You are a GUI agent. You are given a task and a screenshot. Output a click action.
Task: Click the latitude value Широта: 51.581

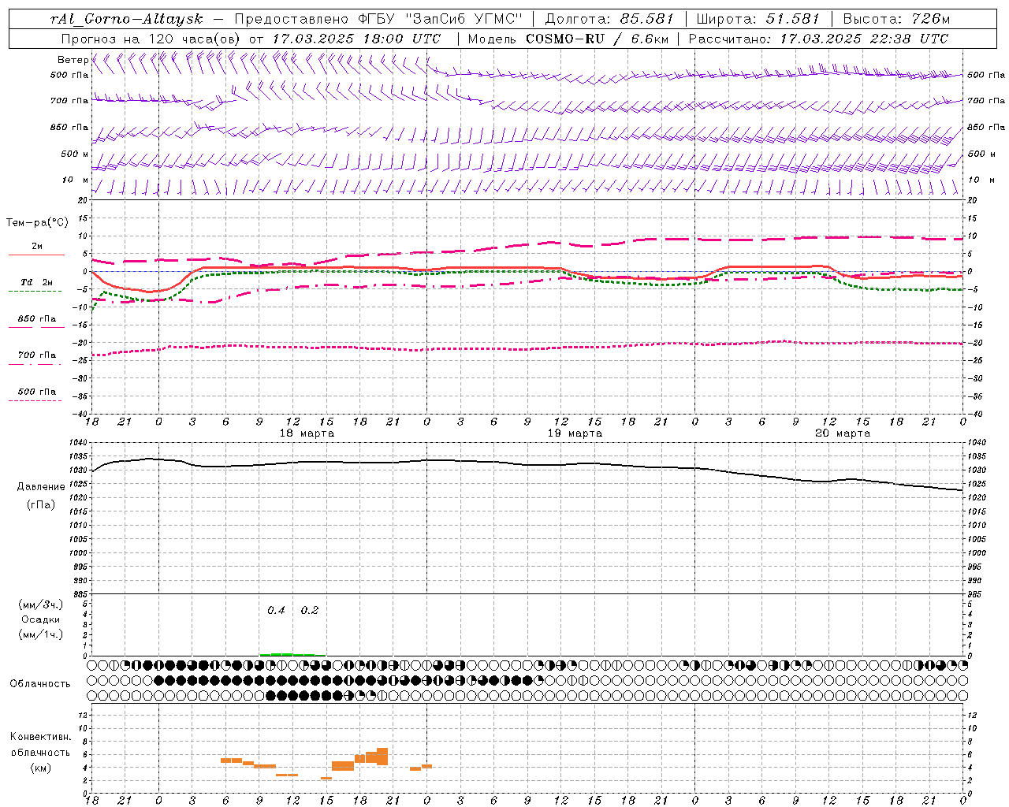pyautogui.click(x=758, y=19)
